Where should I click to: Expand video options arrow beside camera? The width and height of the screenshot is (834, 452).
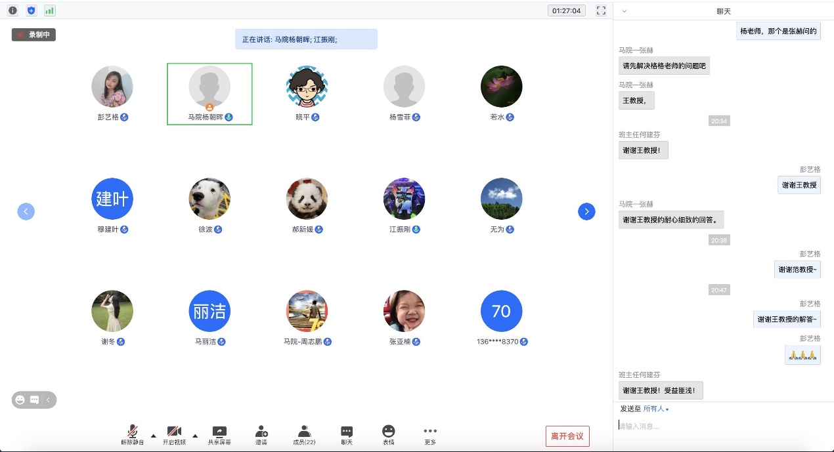(x=195, y=436)
